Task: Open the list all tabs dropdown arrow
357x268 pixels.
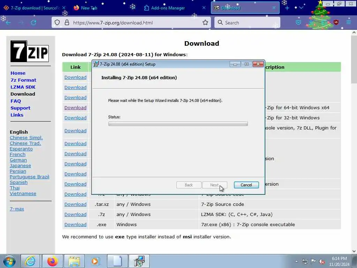Action: (x=301, y=8)
